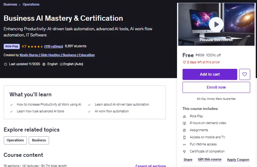Click the '100% off' discount text
257x167 pixels.
[x=213, y=55]
